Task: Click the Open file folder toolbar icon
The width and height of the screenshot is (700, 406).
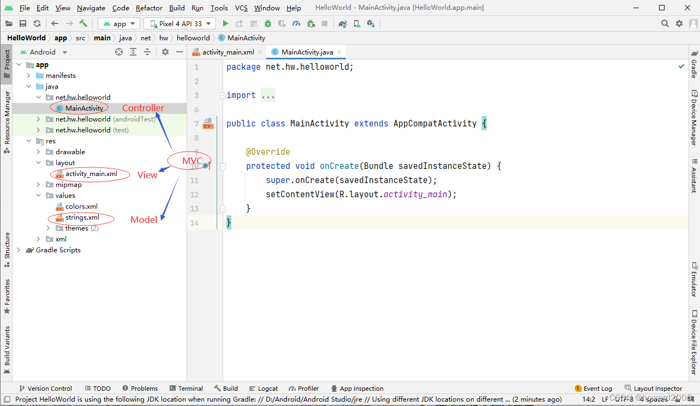Action: (x=9, y=23)
